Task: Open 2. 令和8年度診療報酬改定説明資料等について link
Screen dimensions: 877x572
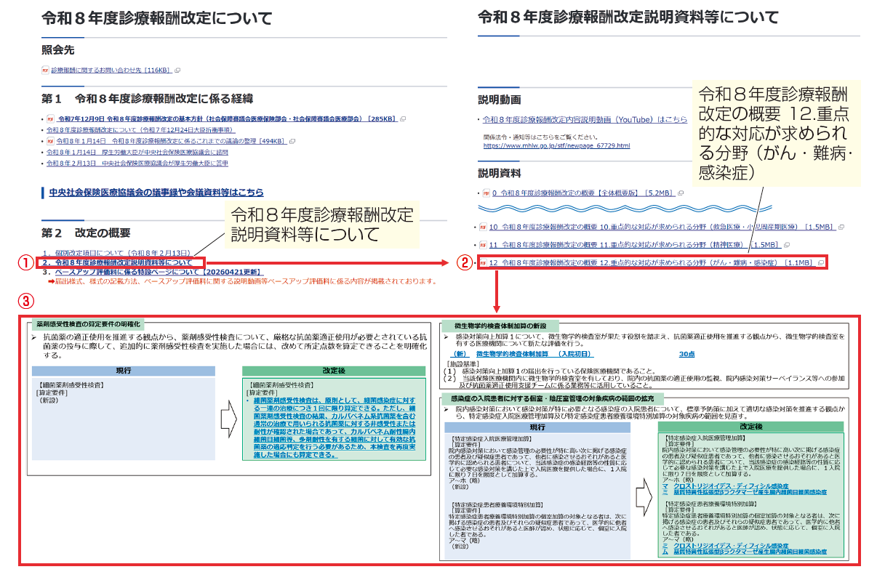Action: coord(117,262)
